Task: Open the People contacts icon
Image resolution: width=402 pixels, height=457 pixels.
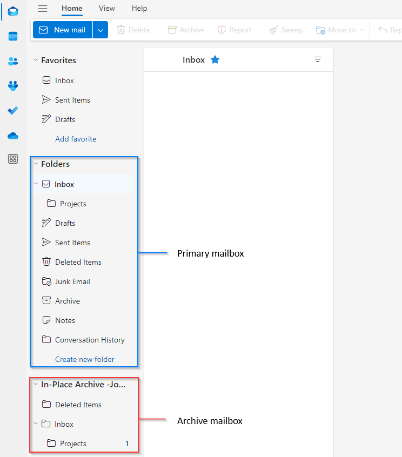Action: pyautogui.click(x=13, y=62)
